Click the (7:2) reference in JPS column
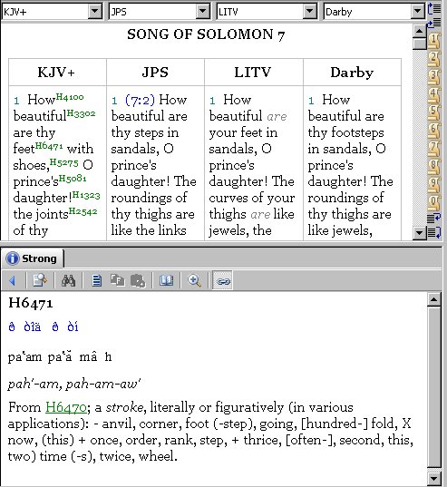447x487 pixels. click(140, 100)
